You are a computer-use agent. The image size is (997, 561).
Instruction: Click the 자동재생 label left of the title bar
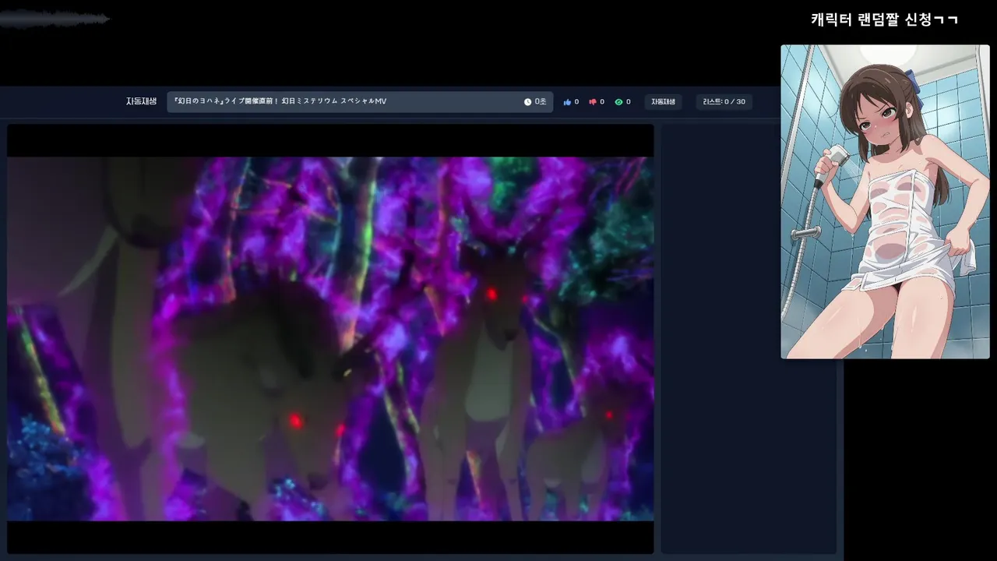(141, 101)
